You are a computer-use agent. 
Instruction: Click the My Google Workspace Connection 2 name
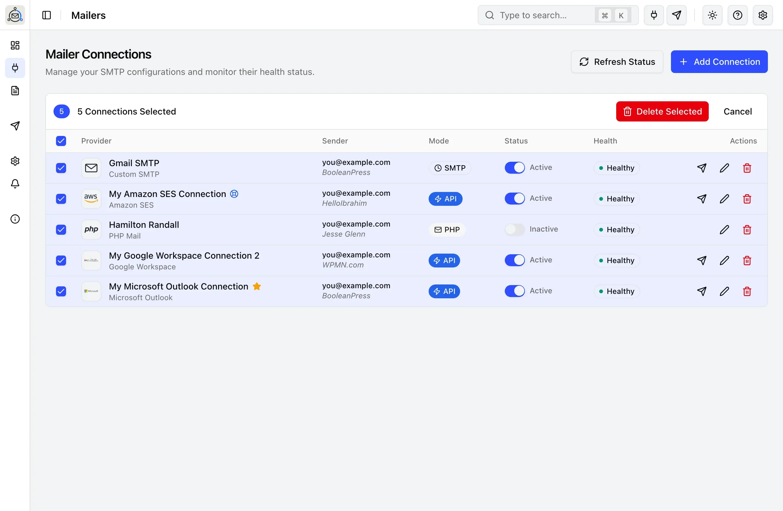tap(184, 255)
